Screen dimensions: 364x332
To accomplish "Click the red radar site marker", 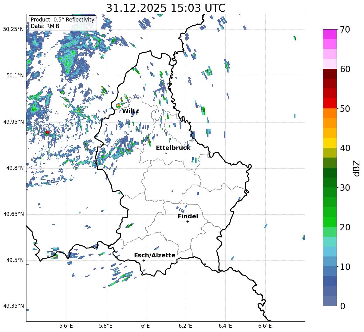I will click(48, 132).
